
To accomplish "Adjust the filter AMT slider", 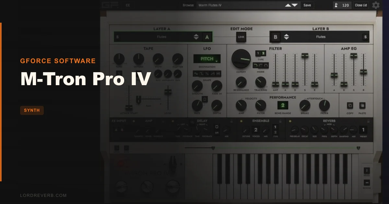I will 276,84.
